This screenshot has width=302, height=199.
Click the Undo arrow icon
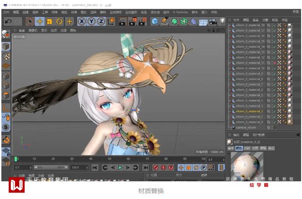tap(8, 21)
